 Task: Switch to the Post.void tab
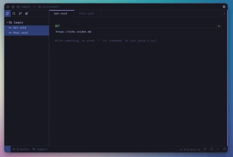[x=88, y=13]
